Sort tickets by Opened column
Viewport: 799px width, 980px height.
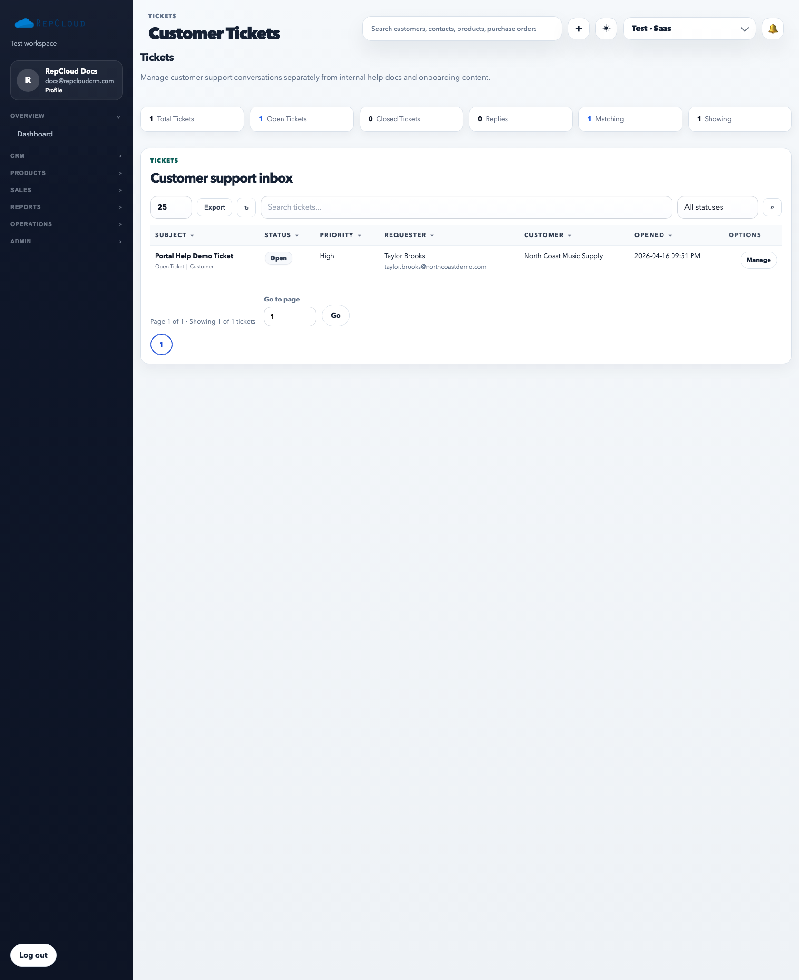pos(653,235)
